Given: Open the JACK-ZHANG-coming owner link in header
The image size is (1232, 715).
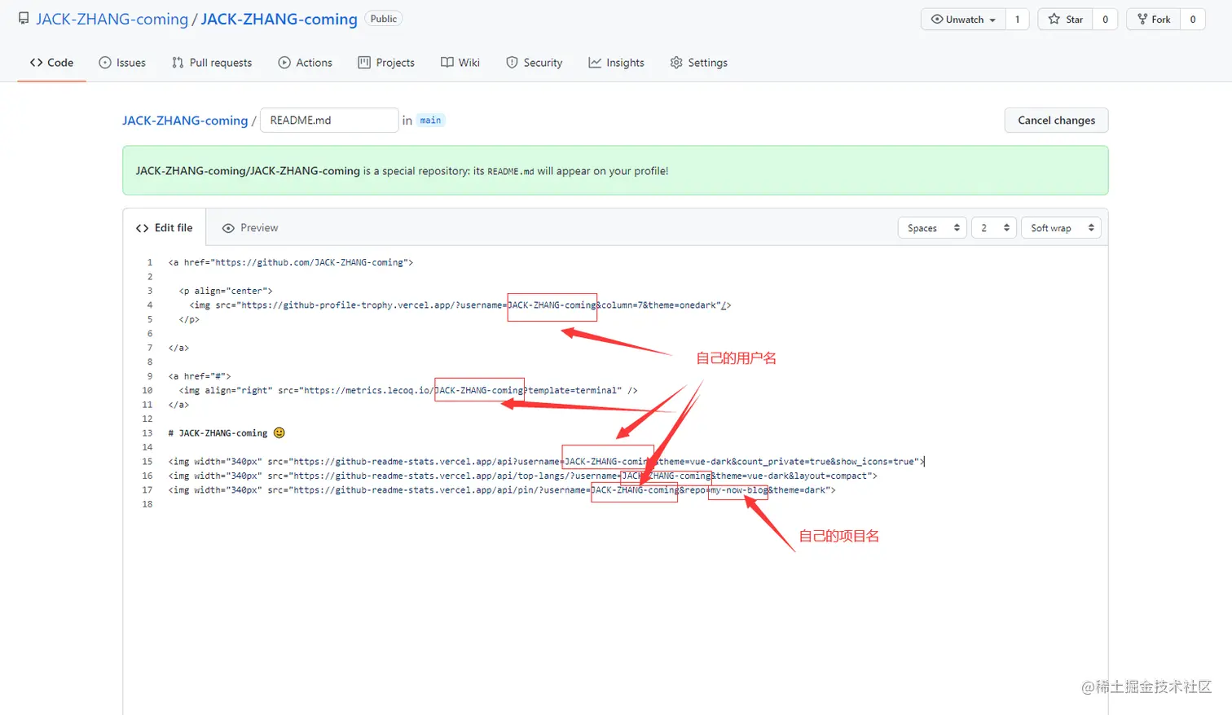Looking at the screenshot, I should tap(112, 19).
